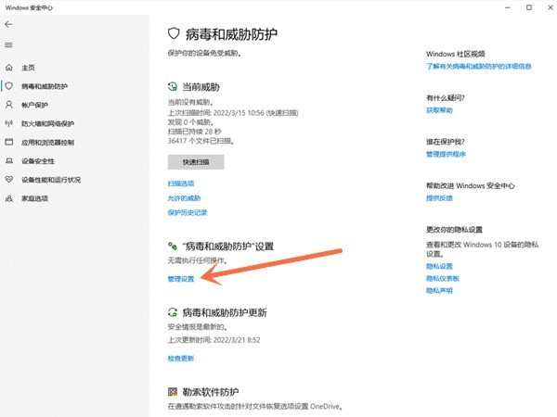Image resolution: width=557 pixels, height=417 pixels.
Task: Click the refresh icon for 病毒和威胁防护更新
Action: click(173, 312)
